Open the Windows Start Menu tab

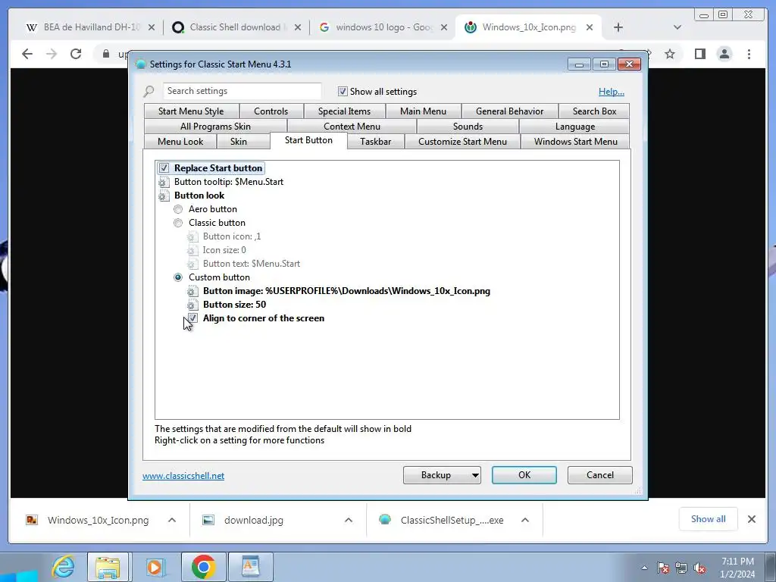click(x=576, y=142)
